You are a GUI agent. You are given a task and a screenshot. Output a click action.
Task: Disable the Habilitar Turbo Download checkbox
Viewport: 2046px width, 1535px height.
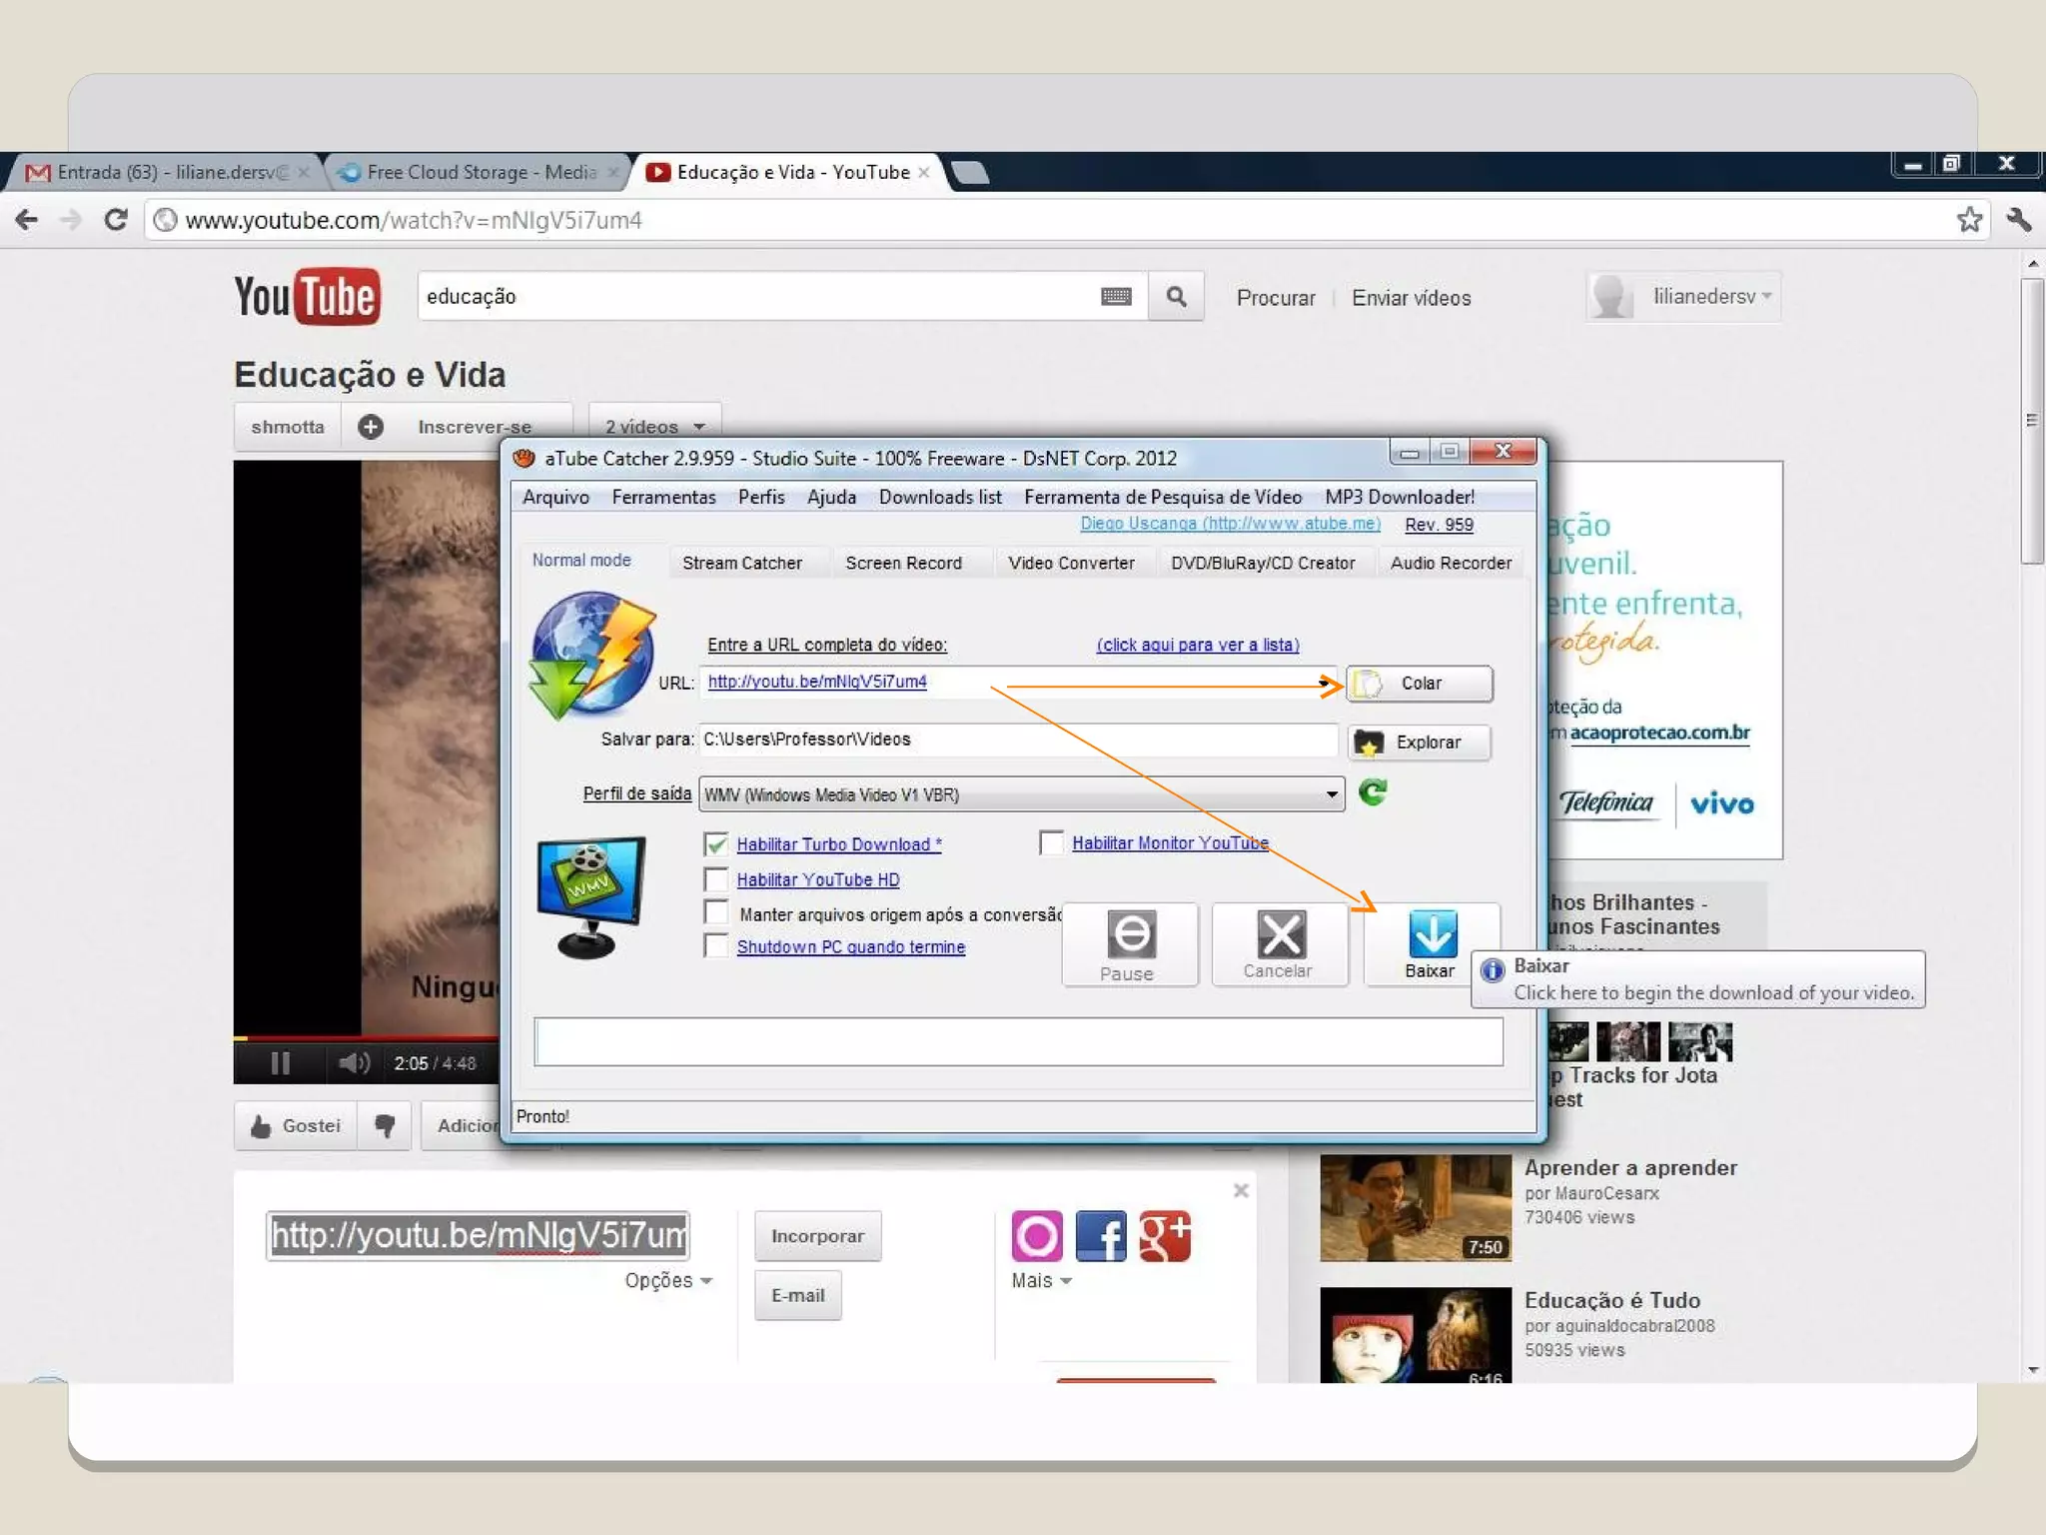716,844
